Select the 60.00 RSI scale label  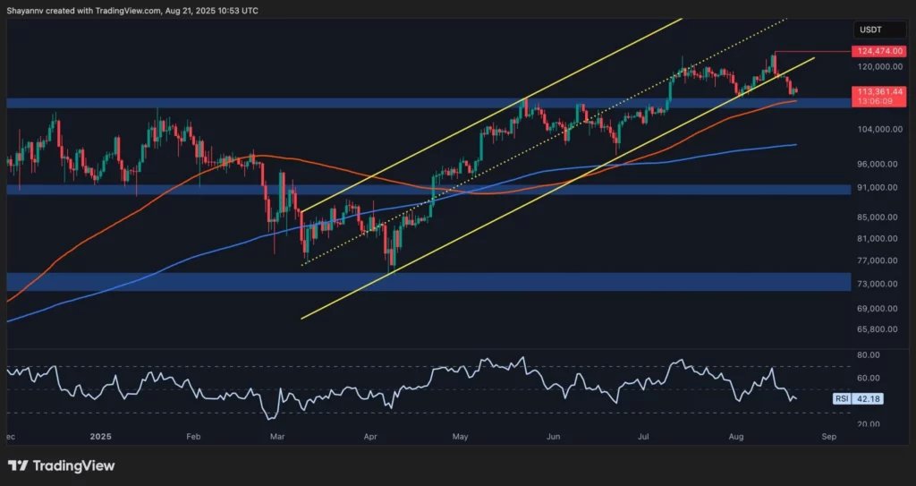(x=869, y=378)
